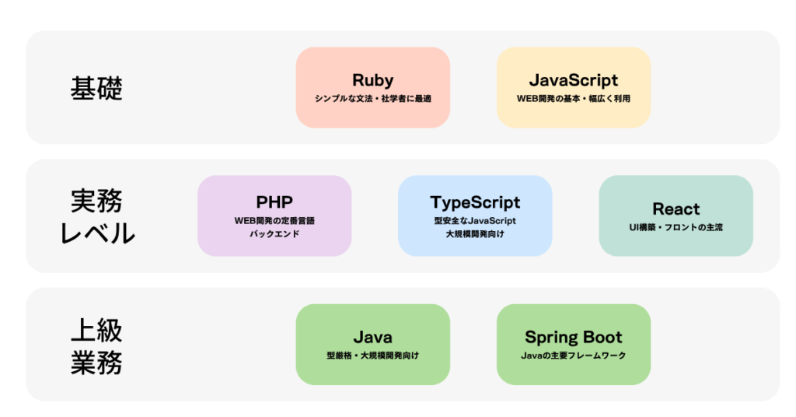Click the 基礎 row label
Viewport: 796px width, 417px height.
[x=96, y=89]
